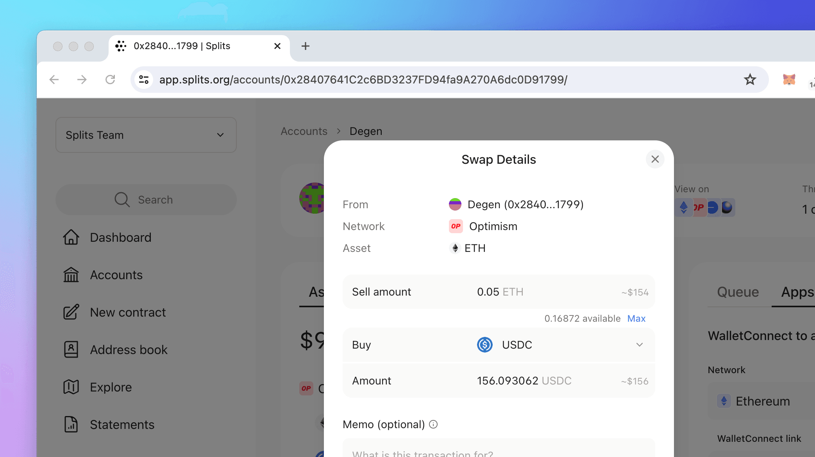The image size is (815, 457).
Task: View contract on the Ethereum explorer badge
Action: pyautogui.click(x=683, y=207)
